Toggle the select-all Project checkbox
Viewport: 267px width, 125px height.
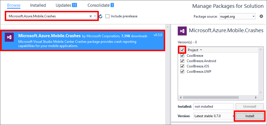(x=182, y=50)
